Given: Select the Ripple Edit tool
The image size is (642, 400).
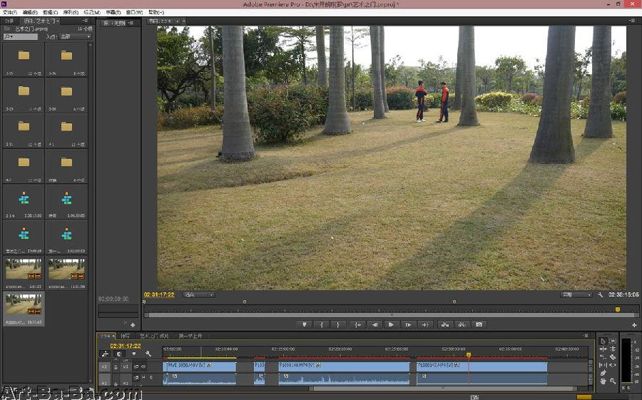Looking at the screenshot, I should [x=603, y=349].
